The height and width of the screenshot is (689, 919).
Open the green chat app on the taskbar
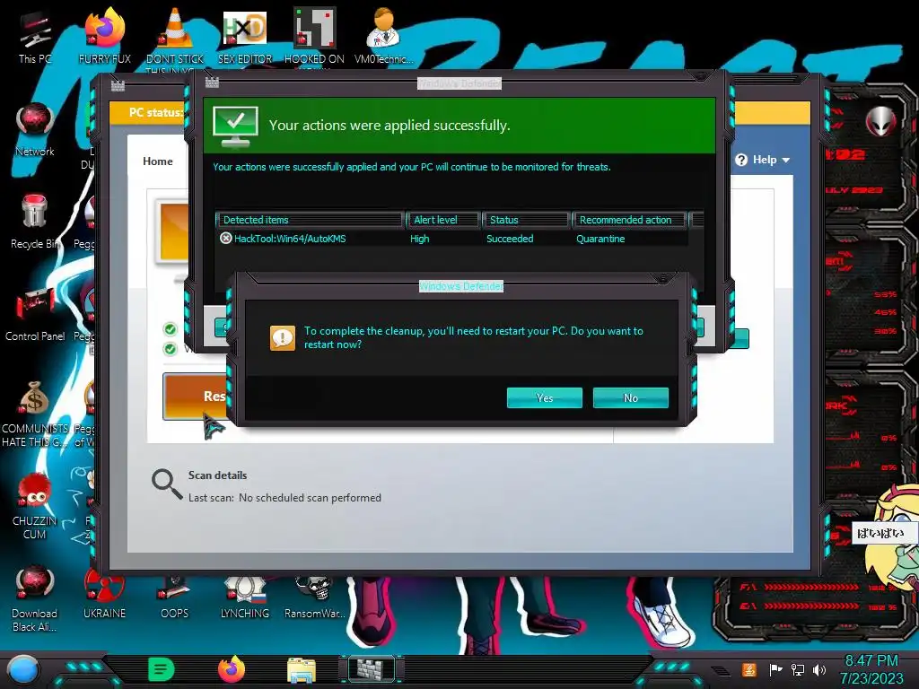162,669
